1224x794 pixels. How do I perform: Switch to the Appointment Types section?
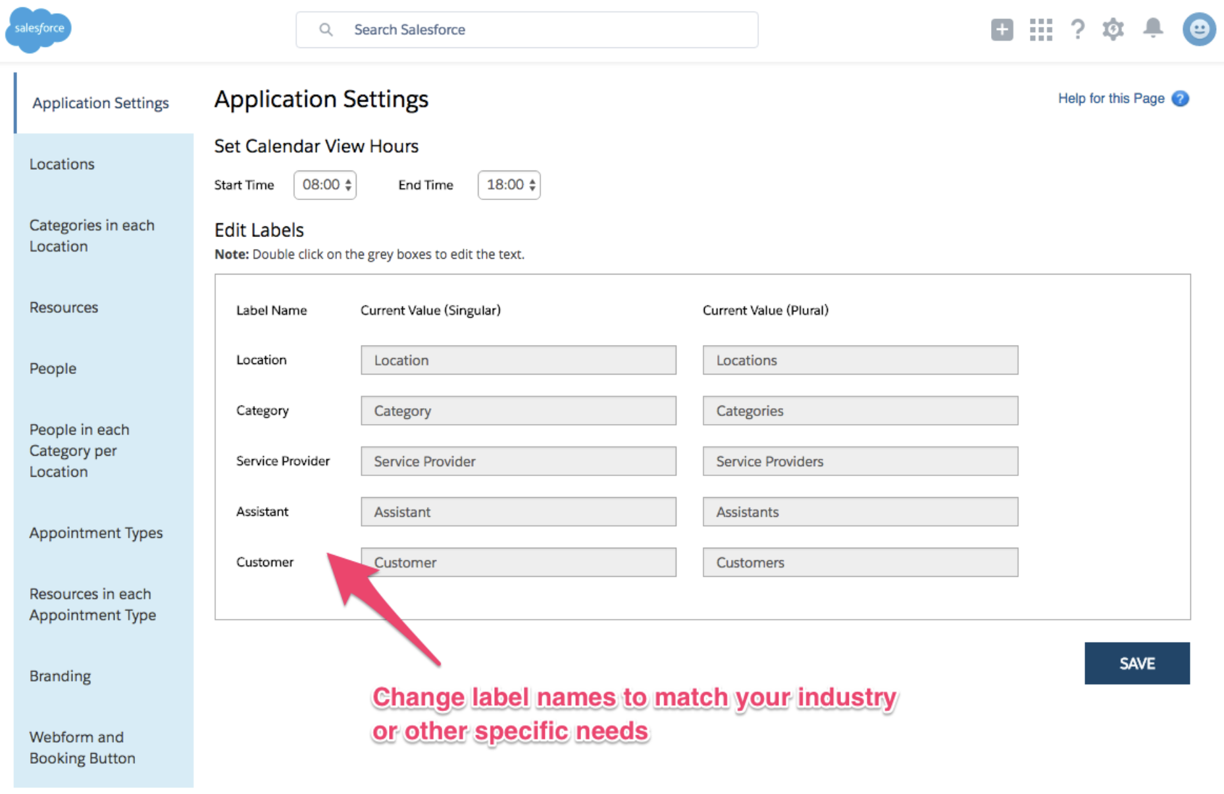point(96,533)
